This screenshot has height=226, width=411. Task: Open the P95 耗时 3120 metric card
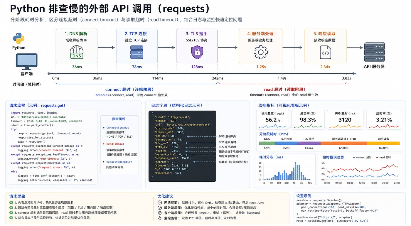click(345, 119)
